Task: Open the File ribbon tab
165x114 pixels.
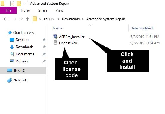Action: pyautogui.click(x=8, y=10)
